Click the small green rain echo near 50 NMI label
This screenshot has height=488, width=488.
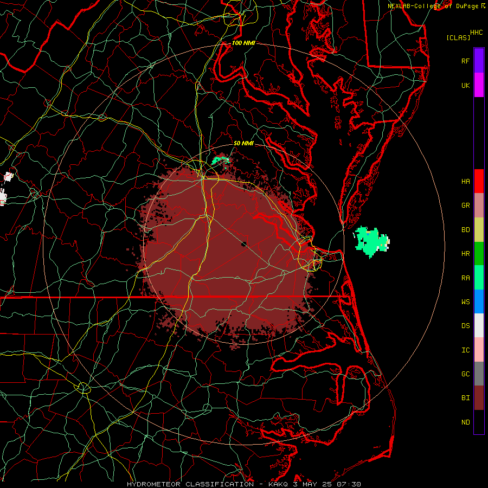pos(221,160)
